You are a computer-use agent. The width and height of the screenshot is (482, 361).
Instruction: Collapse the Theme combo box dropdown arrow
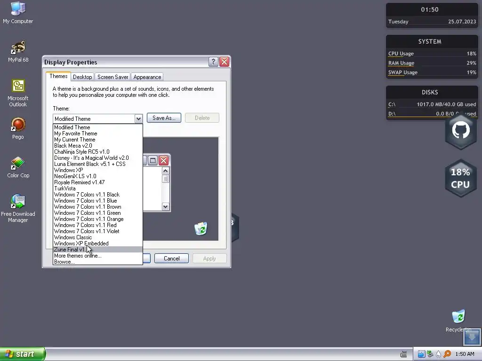pos(138,118)
